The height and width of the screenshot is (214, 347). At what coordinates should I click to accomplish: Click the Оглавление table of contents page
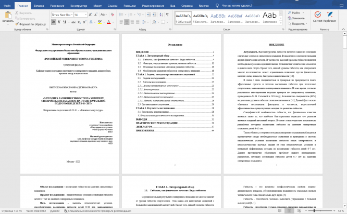171,104
